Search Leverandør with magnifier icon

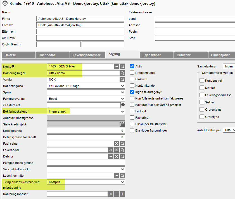(x=122, y=150)
